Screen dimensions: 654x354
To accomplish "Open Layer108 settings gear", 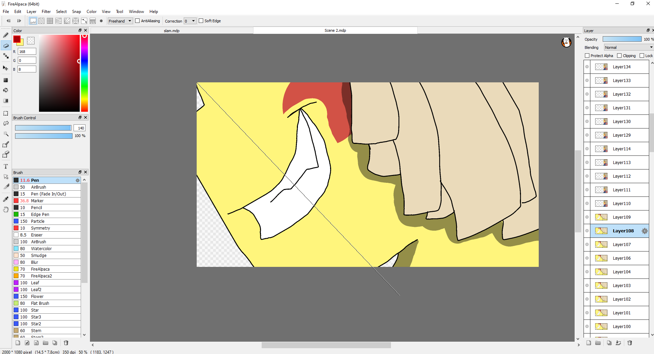I will [644, 231].
